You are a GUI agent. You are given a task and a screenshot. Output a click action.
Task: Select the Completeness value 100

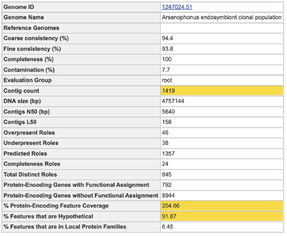click(x=167, y=59)
